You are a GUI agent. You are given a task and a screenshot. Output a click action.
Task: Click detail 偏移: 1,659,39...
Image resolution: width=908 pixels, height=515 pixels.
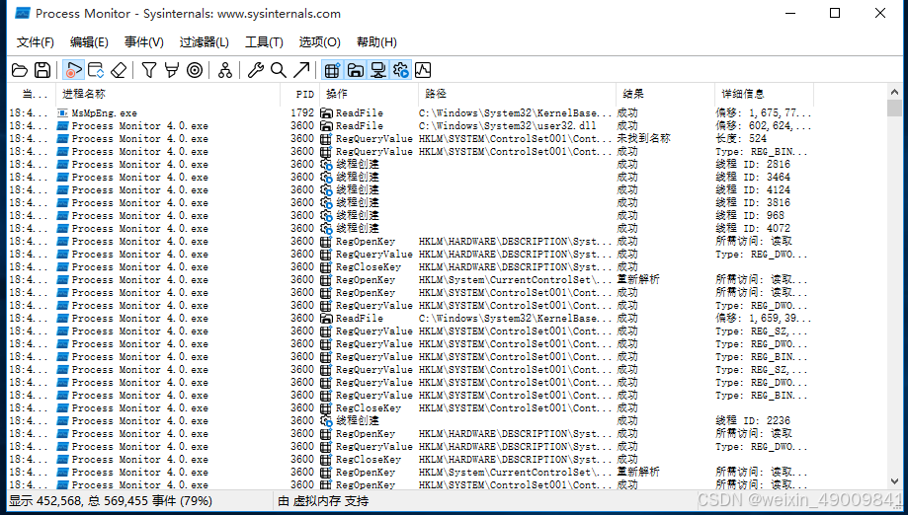click(x=763, y=319)
